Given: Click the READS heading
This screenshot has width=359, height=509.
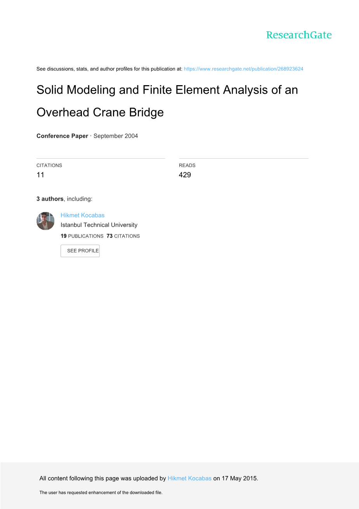Looking at the screenshot, I should (187, 165).
